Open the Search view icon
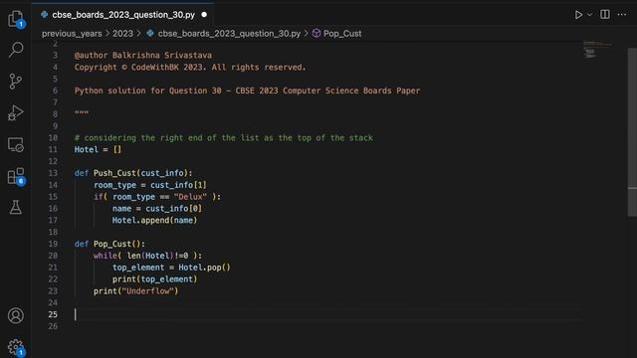Image resolution: width=637 pixels, height=358 pixels. (x=16, y=50)
